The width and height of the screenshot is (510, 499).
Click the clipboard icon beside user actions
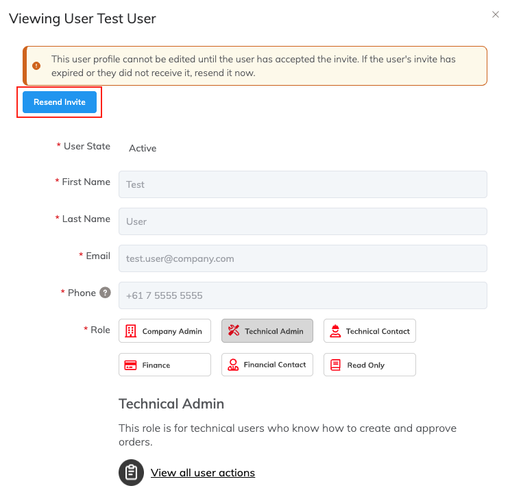pos(131,473)
